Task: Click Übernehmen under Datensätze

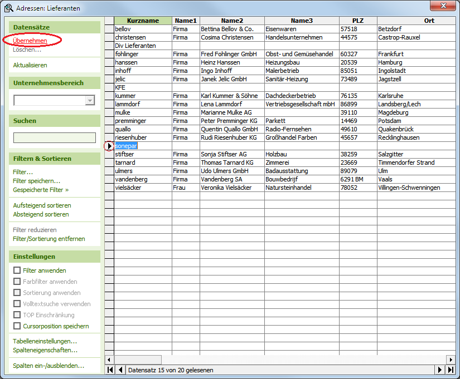Action: coord(30,41)
